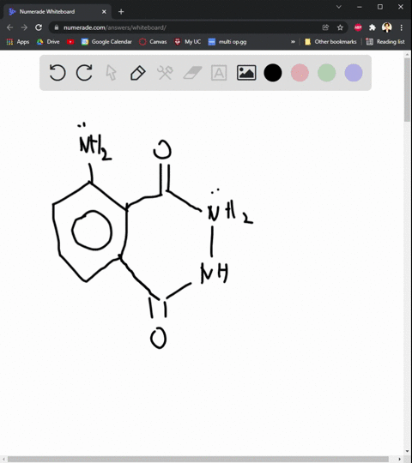Open Chrome's three-dot menu
412x463 pixels.
[x=402, y=27]
